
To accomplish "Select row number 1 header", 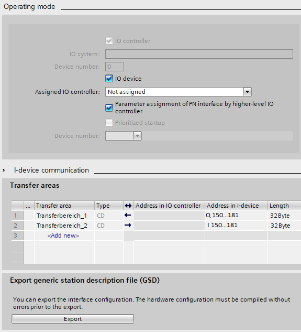I will [18, 216].
